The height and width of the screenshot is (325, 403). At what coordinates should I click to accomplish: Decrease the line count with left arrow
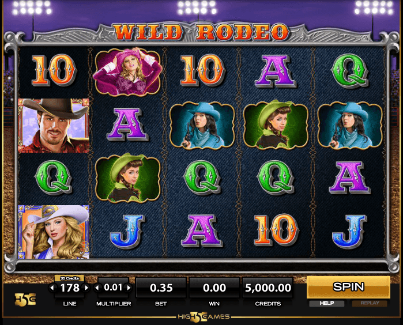point(52,288)
